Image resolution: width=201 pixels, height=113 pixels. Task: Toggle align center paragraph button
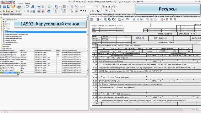click(106, 7)
